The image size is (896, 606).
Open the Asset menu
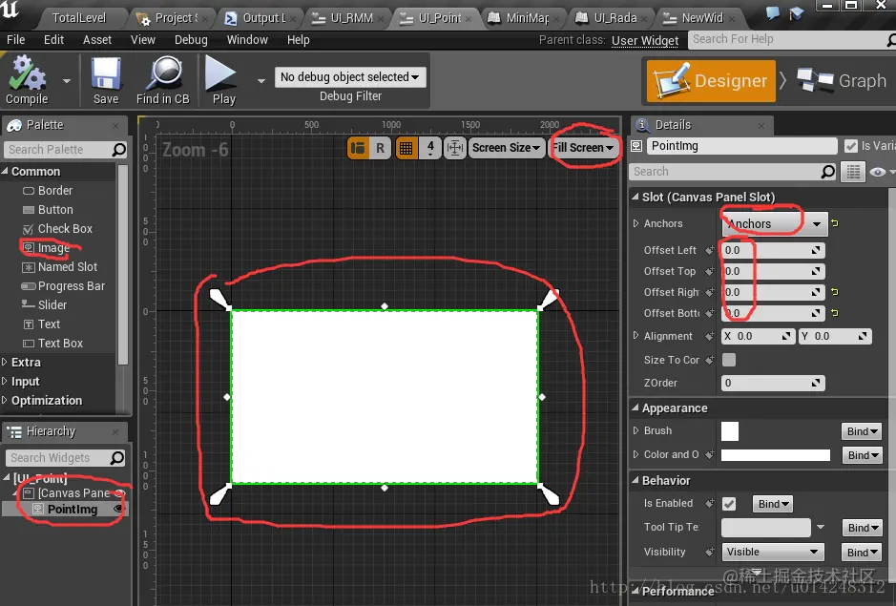[97, 40]
